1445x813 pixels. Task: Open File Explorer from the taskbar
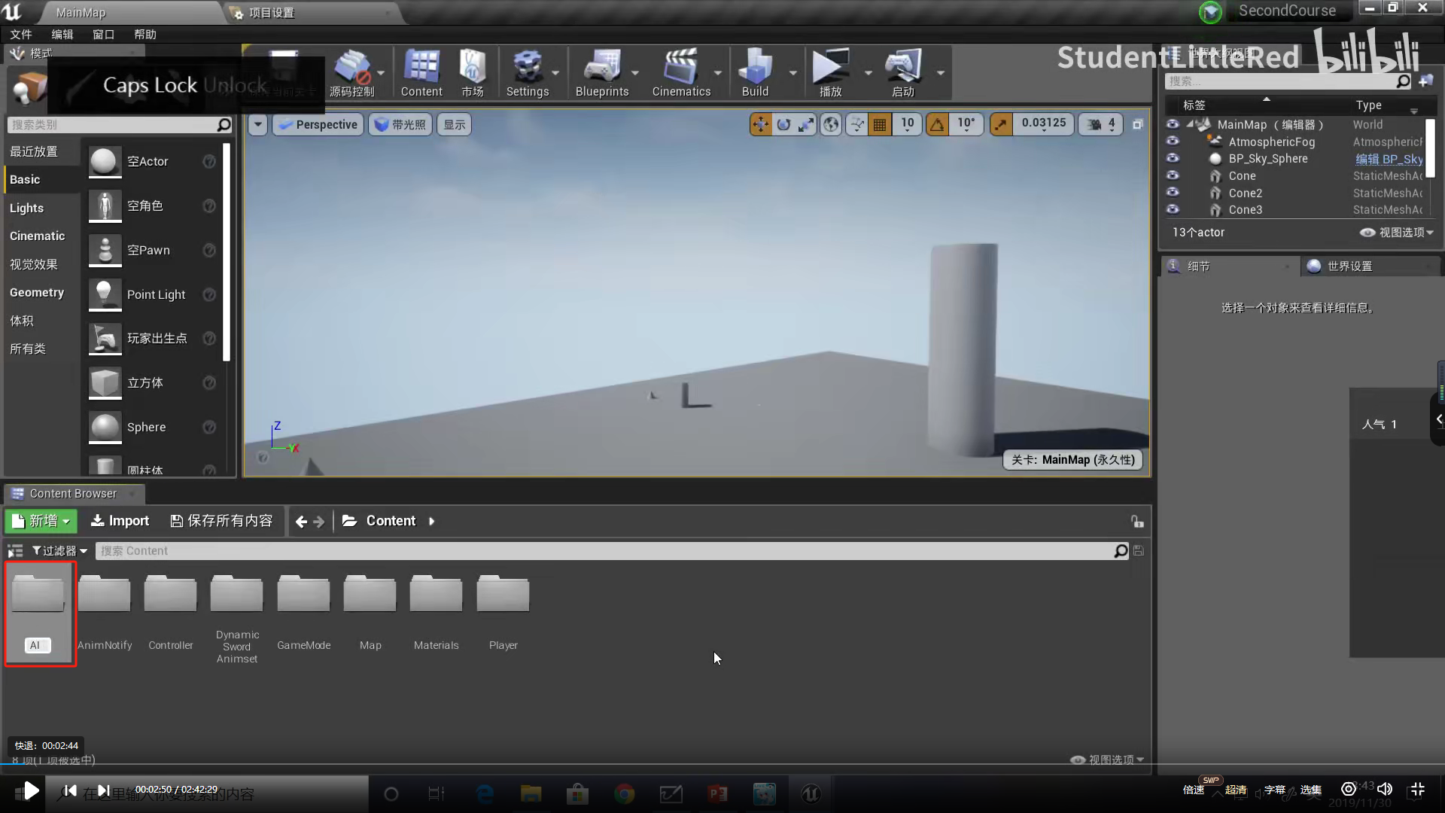531,793
